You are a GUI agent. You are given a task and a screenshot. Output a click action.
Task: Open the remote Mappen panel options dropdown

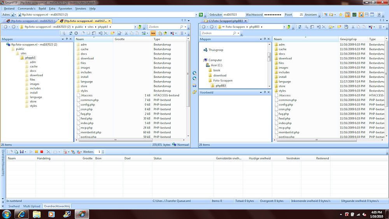click(x=63, y=39)
